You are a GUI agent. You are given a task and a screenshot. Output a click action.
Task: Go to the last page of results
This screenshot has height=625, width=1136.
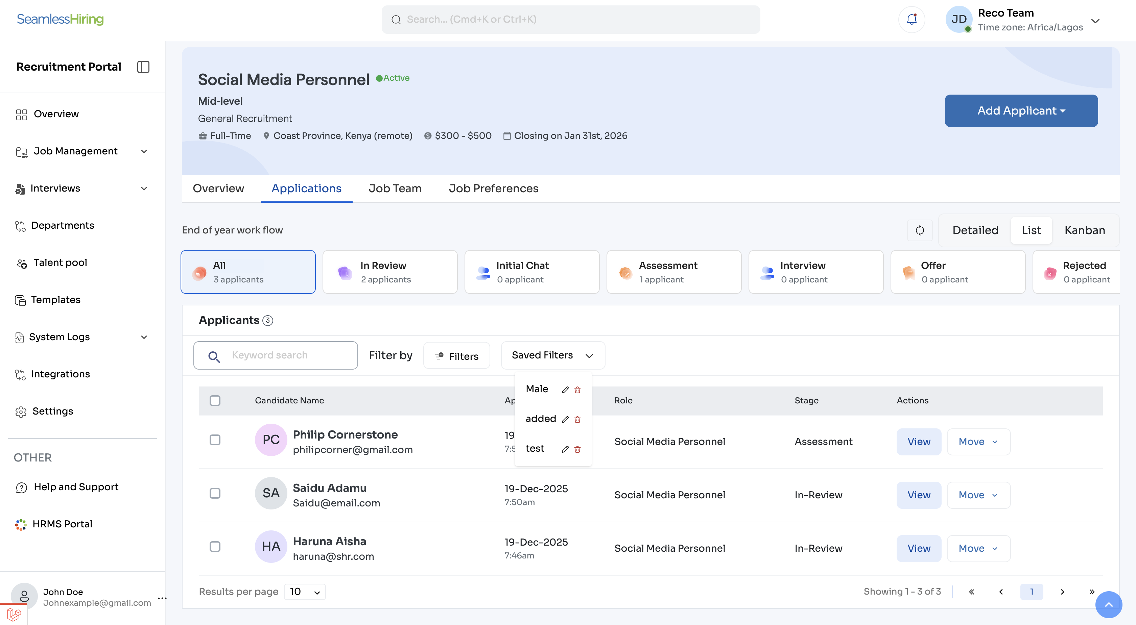pyautogui.click(x=1091, y=592)
